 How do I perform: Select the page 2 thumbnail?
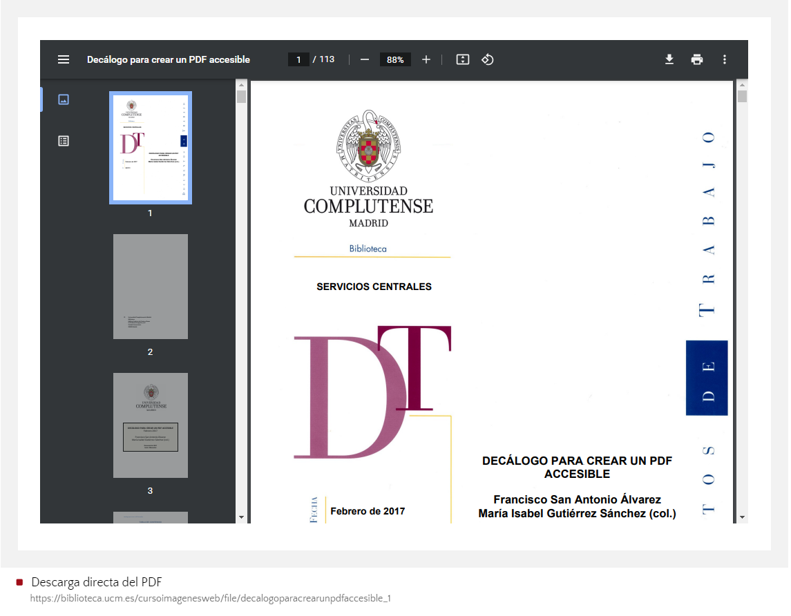[151, 287]
